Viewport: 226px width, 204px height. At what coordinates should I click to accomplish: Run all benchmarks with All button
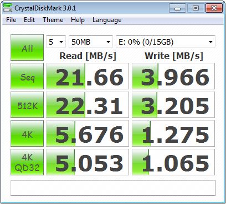click(x=27, y=47)
